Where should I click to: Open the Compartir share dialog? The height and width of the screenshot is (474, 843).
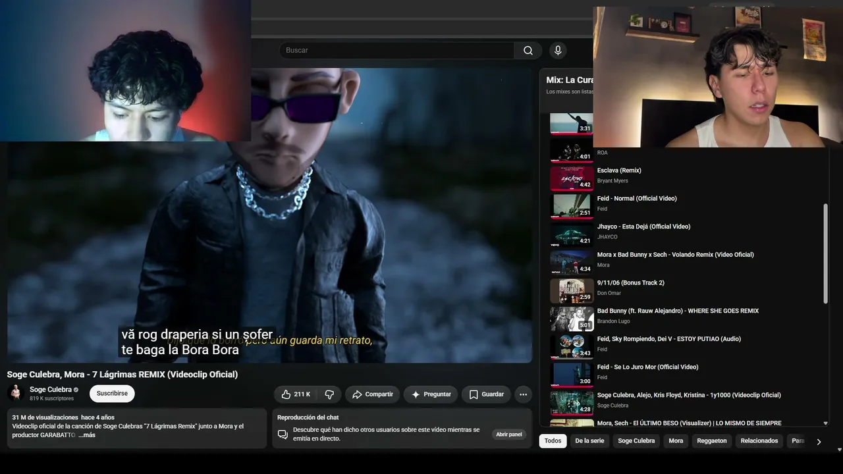tap(372, 394)
